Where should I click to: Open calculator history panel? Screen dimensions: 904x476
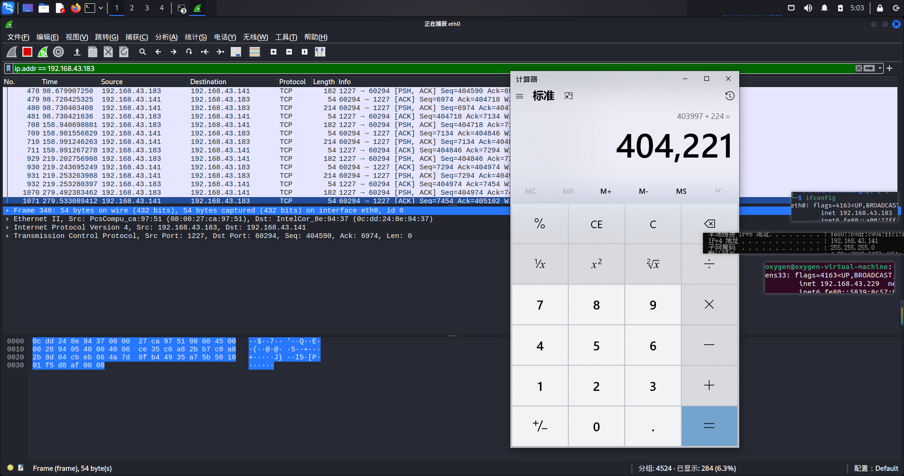pos(730,96)
